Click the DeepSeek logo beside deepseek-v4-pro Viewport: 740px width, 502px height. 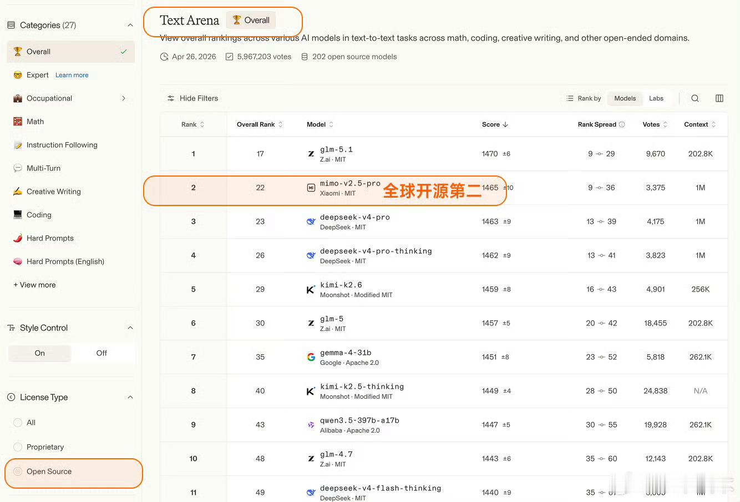(311, 222)
